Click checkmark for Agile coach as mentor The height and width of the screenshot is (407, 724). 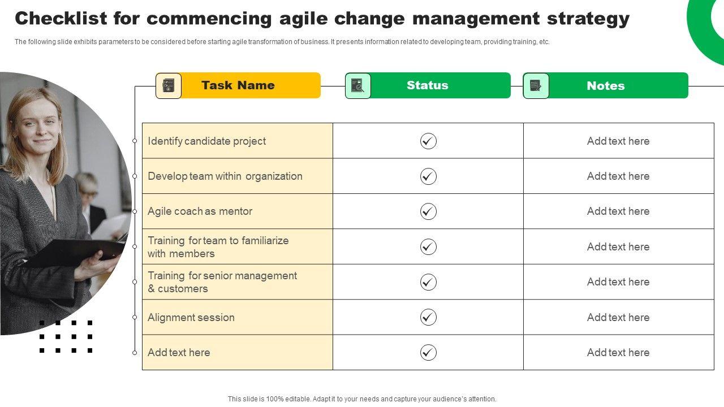click(428, 211)
